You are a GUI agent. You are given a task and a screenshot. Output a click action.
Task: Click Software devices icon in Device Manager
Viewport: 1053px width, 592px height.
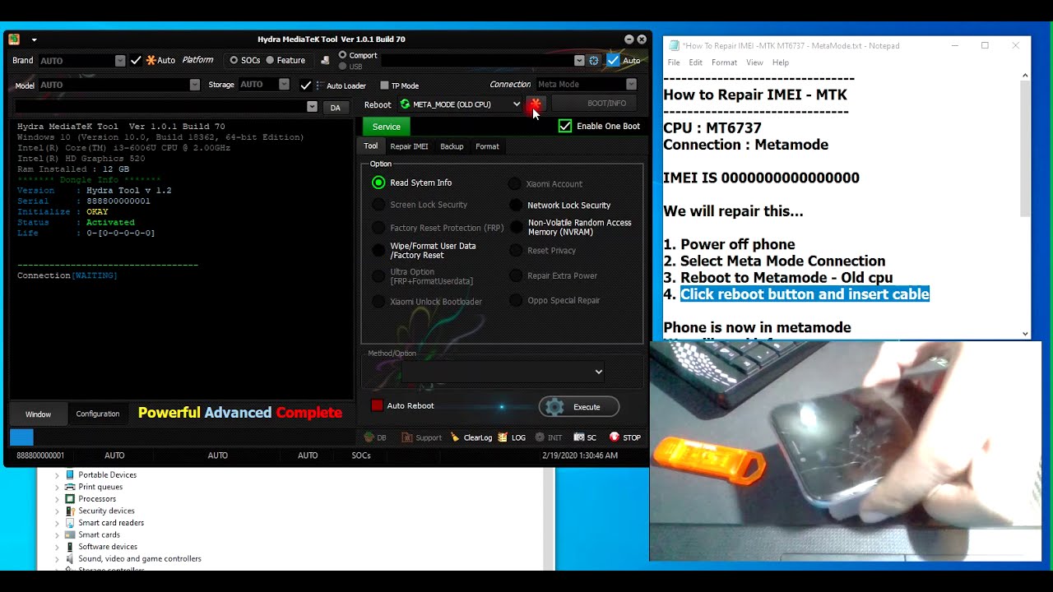[70, 547]
